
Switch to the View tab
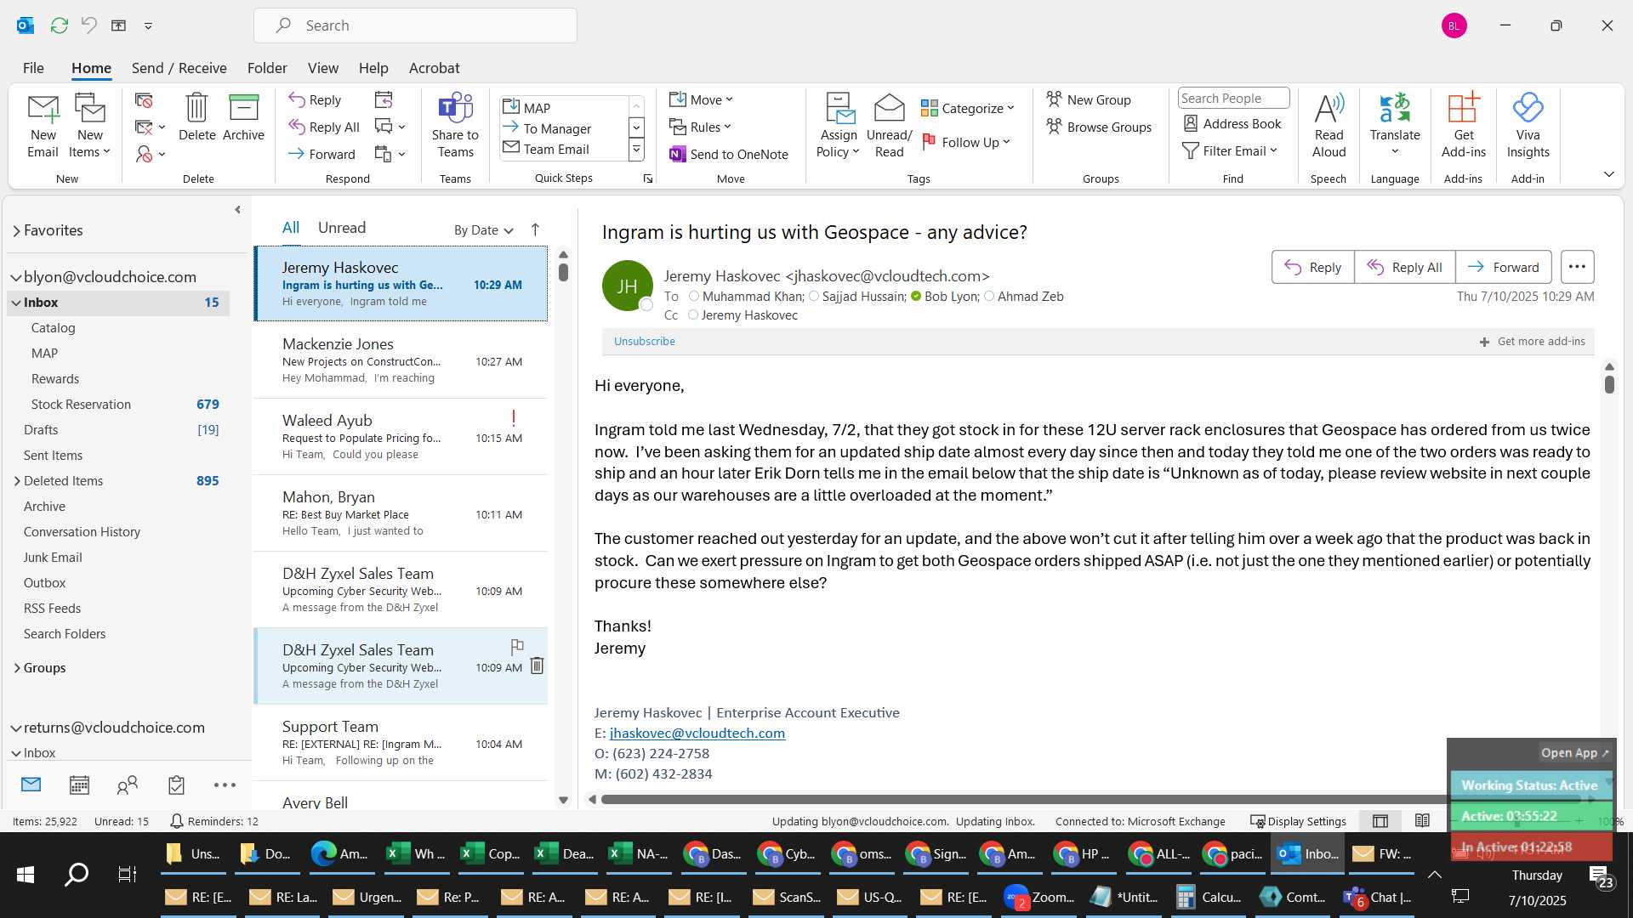(x=322, y=68)
